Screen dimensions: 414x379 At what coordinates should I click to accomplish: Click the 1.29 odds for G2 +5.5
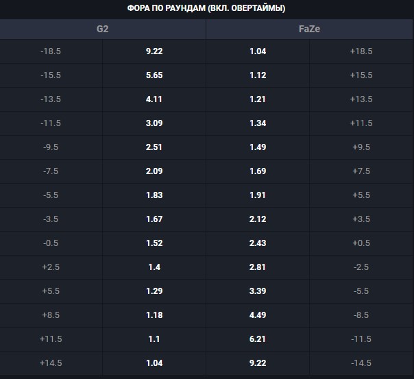[x=154, y=291]
